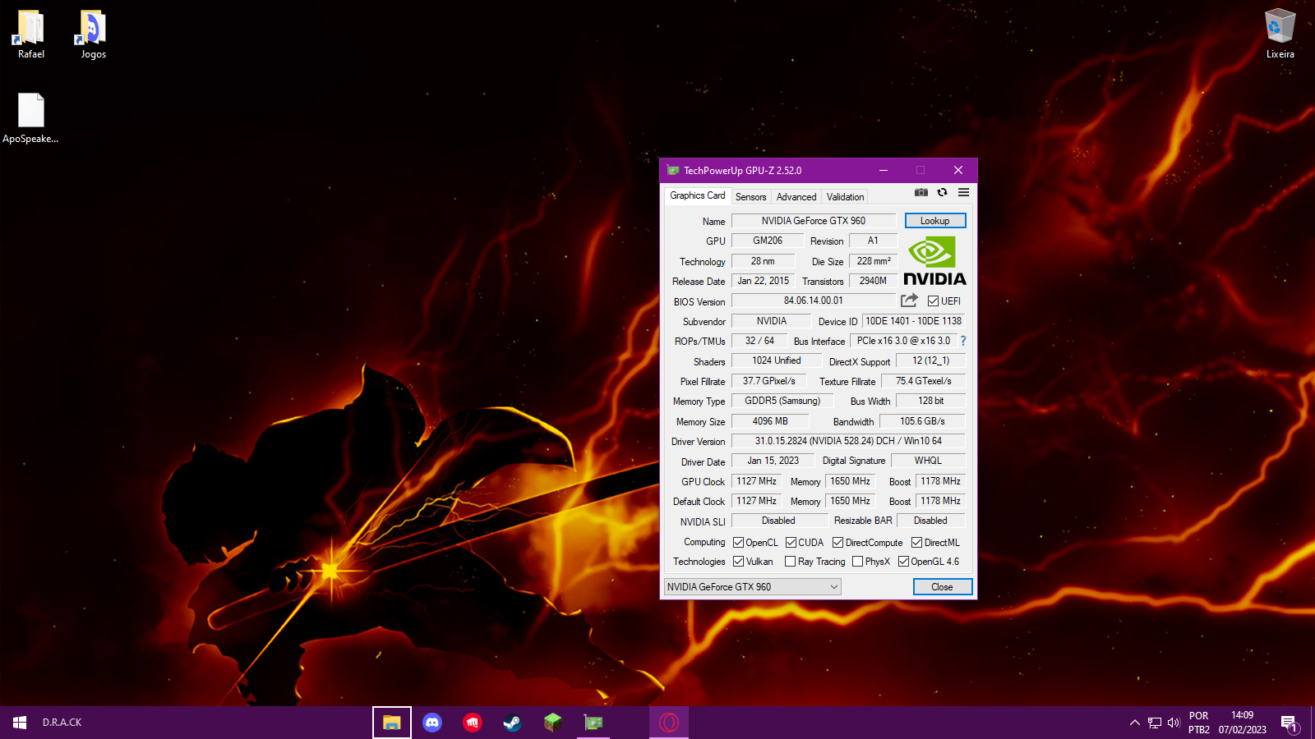Viewport: 1315px width, 739px height.
Task: Open the Bus Interface question mark help
Action: (963, 341)
